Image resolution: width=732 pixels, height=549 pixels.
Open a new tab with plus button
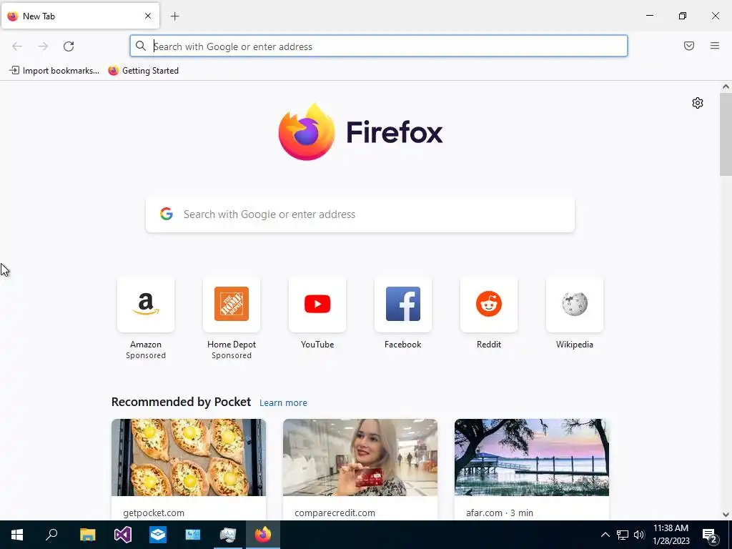[x=175, y=16]
